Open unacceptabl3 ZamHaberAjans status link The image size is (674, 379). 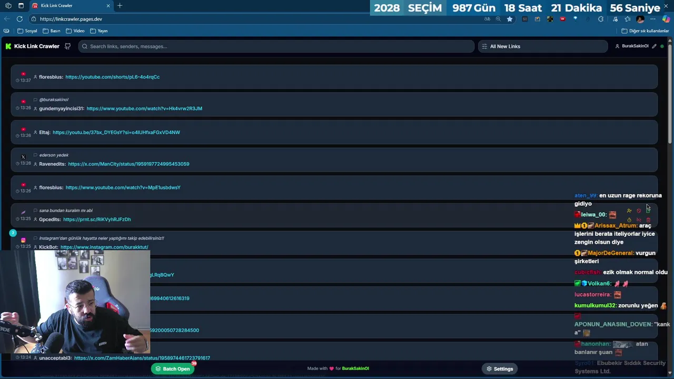coord(142,358)
